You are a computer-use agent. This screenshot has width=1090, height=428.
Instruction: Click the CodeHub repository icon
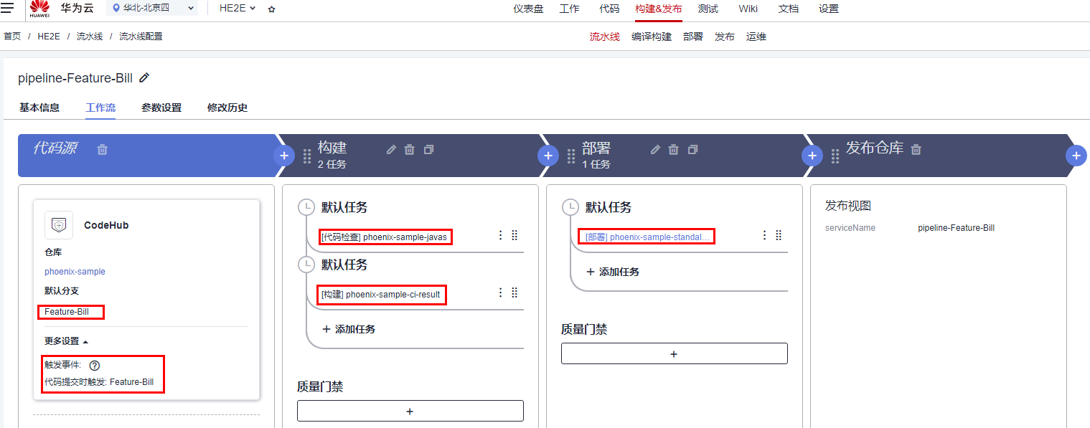(58, 224)
